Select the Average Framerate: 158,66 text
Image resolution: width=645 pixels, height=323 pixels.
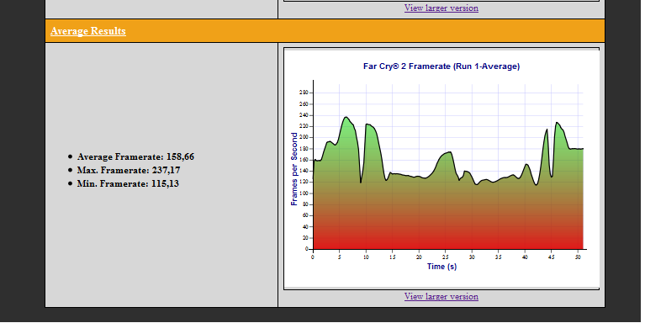(135, 156)
